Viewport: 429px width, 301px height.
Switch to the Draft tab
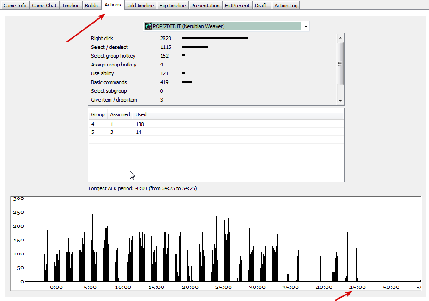point(261,6)
